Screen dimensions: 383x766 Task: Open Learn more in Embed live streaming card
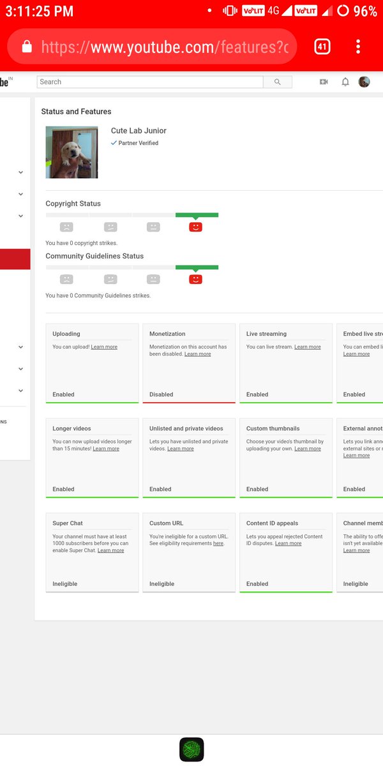[x=356, y=354]
